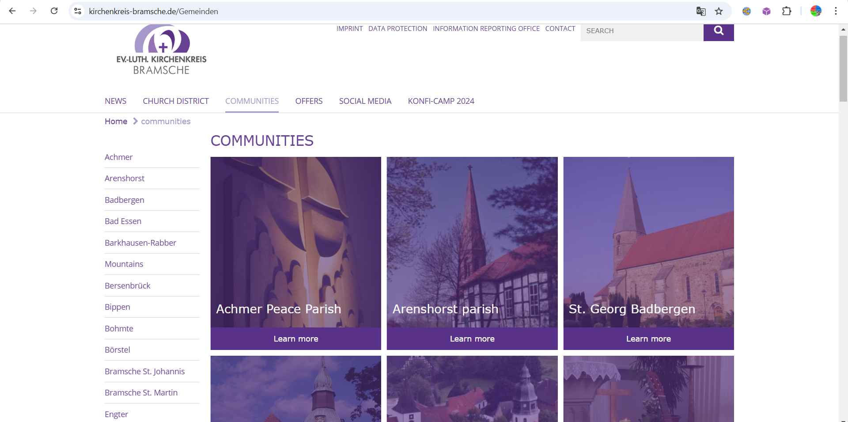Open the SOCIAL MEDIA menu item
The width and height of the screenshot is (848, 422).
pyautogui.click(x=365, y=101)
